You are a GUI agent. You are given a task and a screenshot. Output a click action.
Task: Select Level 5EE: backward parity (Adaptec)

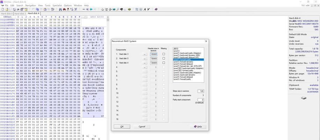pyautogui.click(x=188, y=68)
